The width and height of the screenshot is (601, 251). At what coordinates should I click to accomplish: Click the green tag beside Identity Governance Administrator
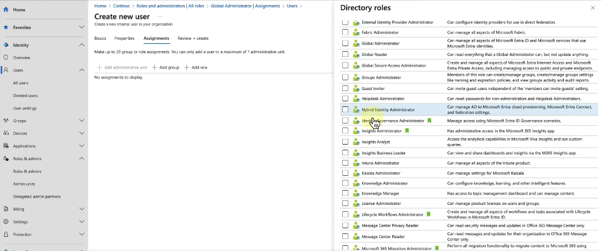pos(429,121)
